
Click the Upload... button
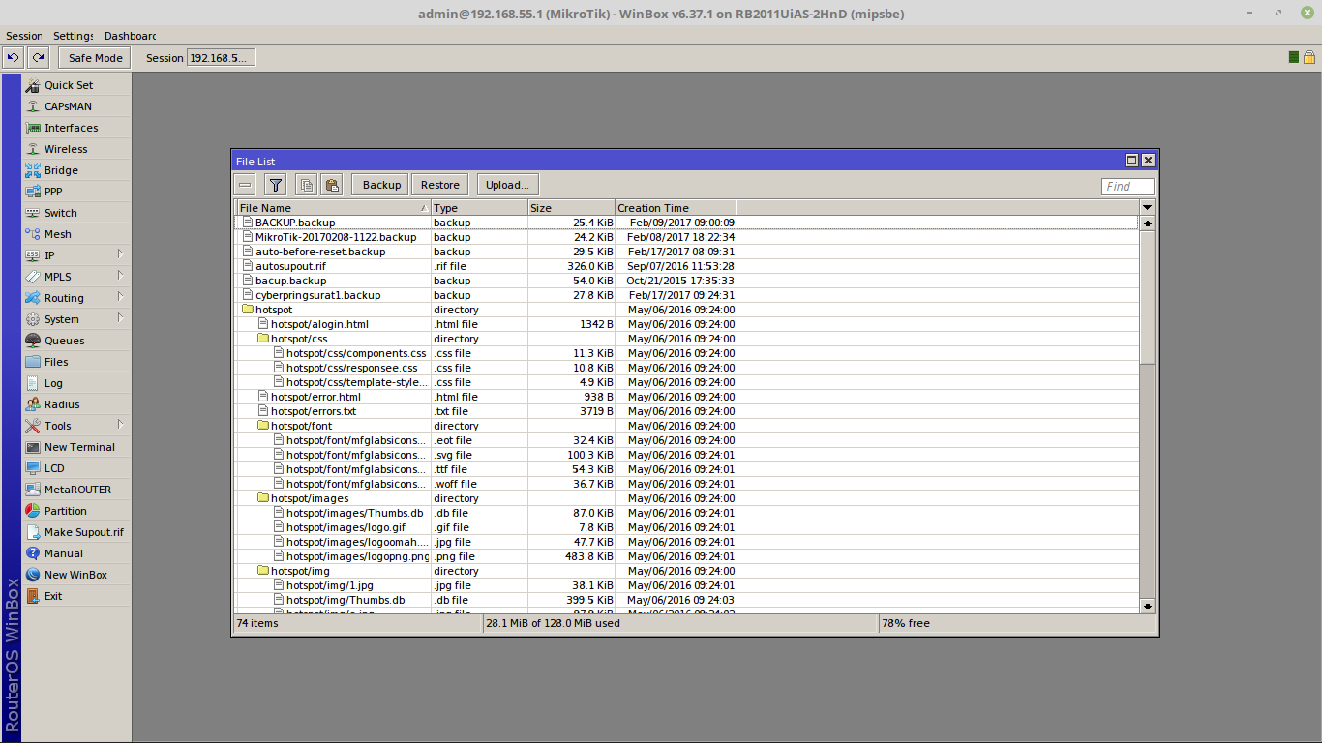[x=507, y=185]
